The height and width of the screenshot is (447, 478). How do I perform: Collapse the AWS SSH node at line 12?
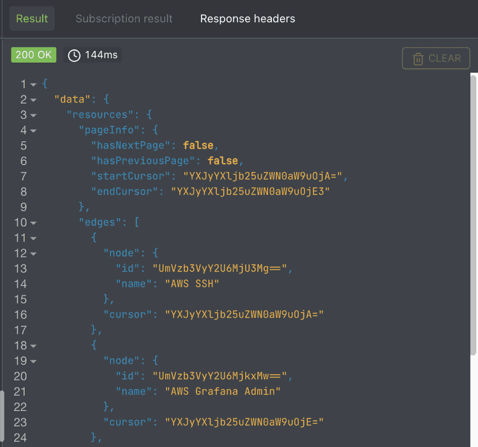[34, 253]
